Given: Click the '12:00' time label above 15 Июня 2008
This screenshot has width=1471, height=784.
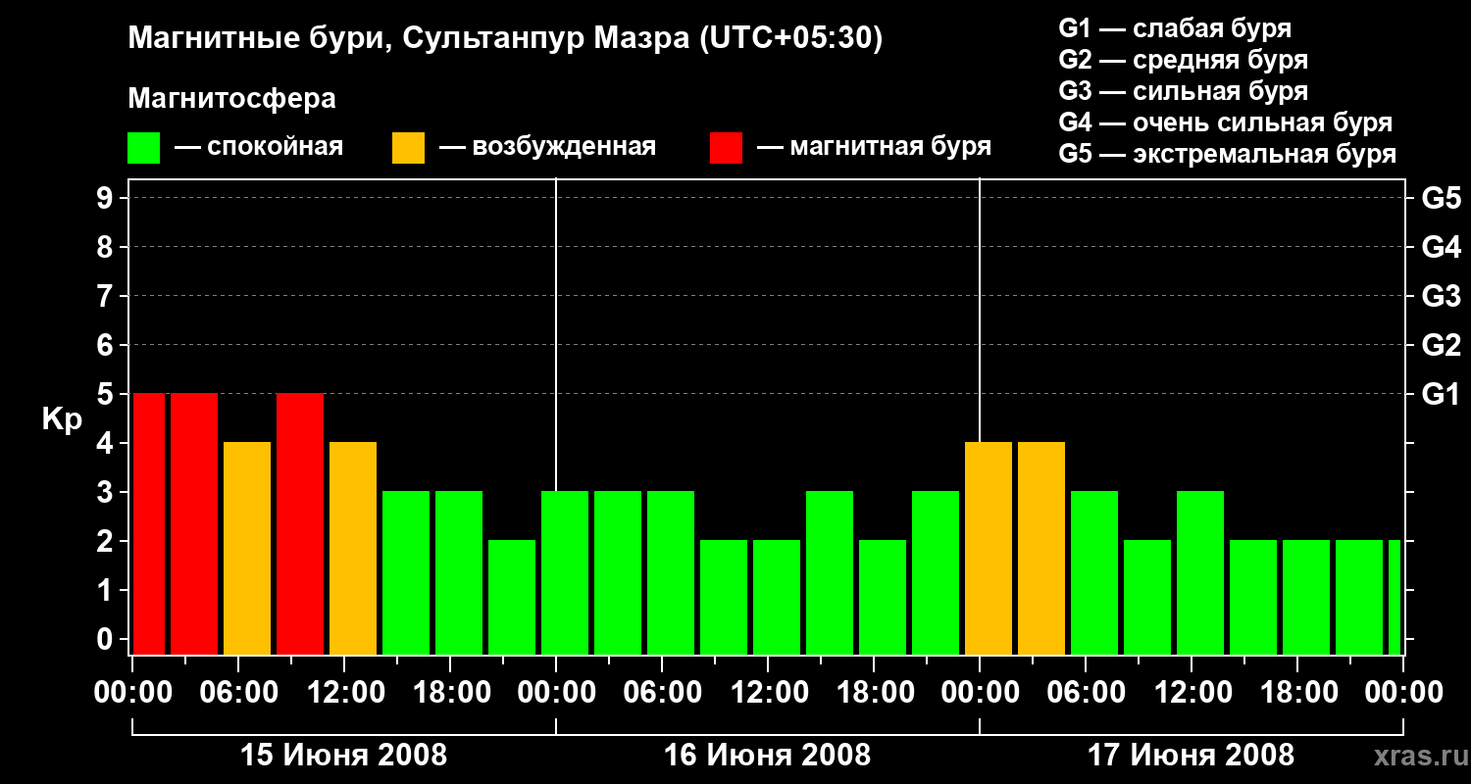Looking at the screenshot, I should point(344,693).
